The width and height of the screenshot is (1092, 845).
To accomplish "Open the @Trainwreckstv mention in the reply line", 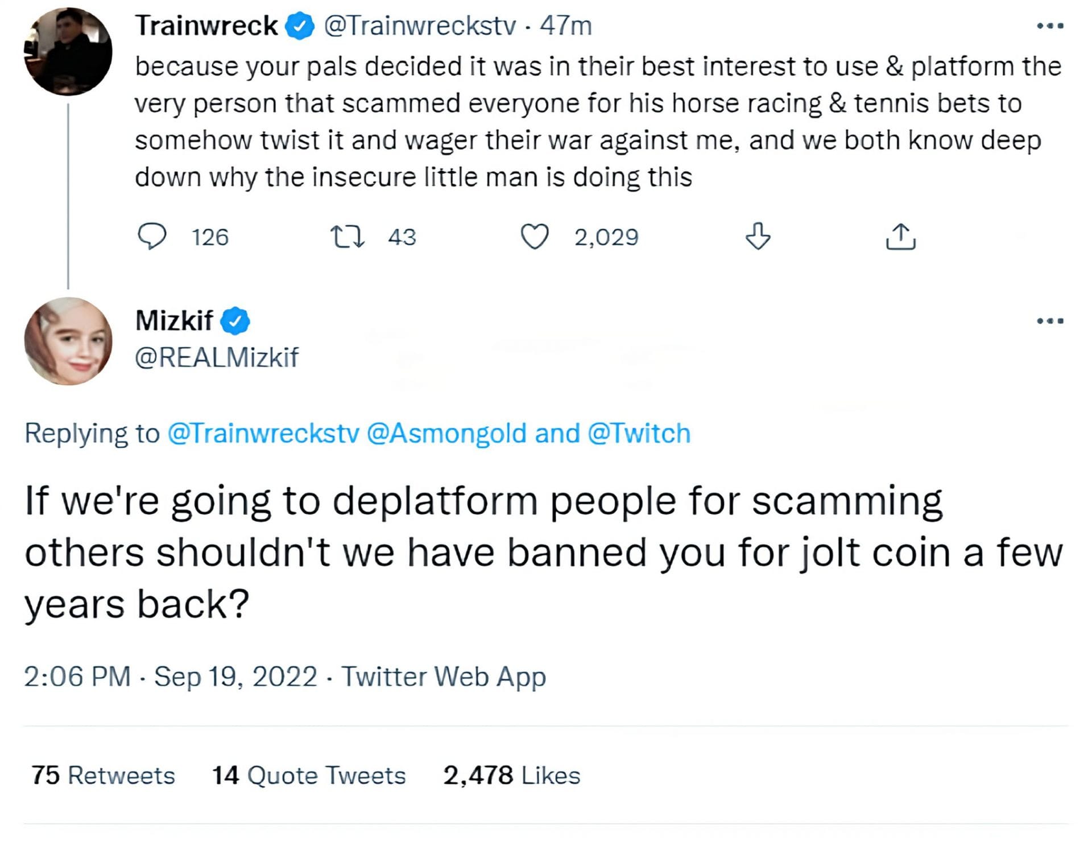I will [263, 433].
